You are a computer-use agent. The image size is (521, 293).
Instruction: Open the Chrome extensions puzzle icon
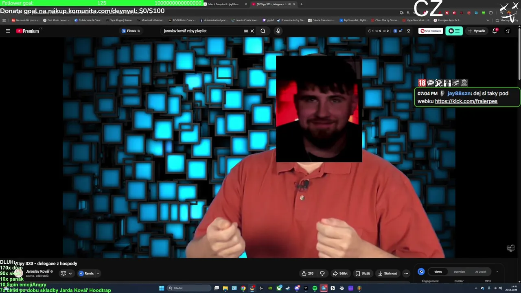490,13
